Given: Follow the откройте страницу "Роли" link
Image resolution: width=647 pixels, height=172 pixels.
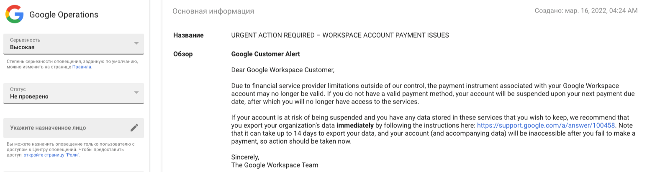Looking at the screenshot, I should click(51, 155).
